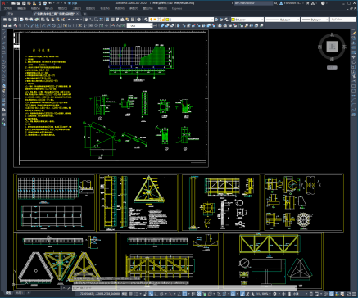Toggle hardware acceleration in status bar
Viewport: 358px width, 298px height.
[x=332, y=294]
